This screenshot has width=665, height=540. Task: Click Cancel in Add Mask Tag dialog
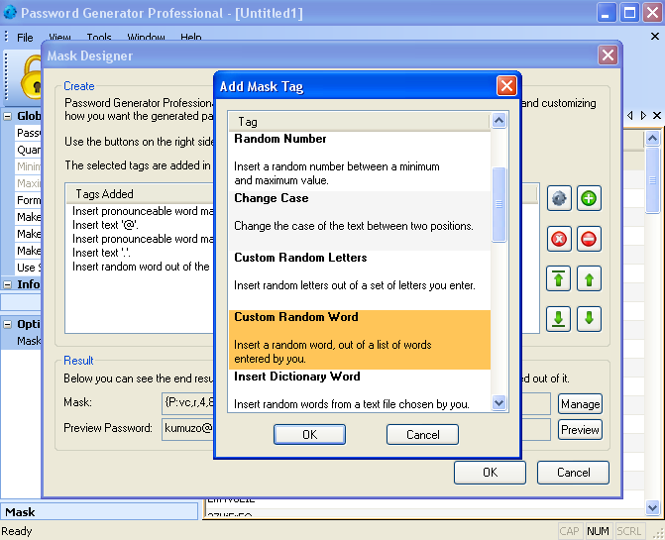422,434
